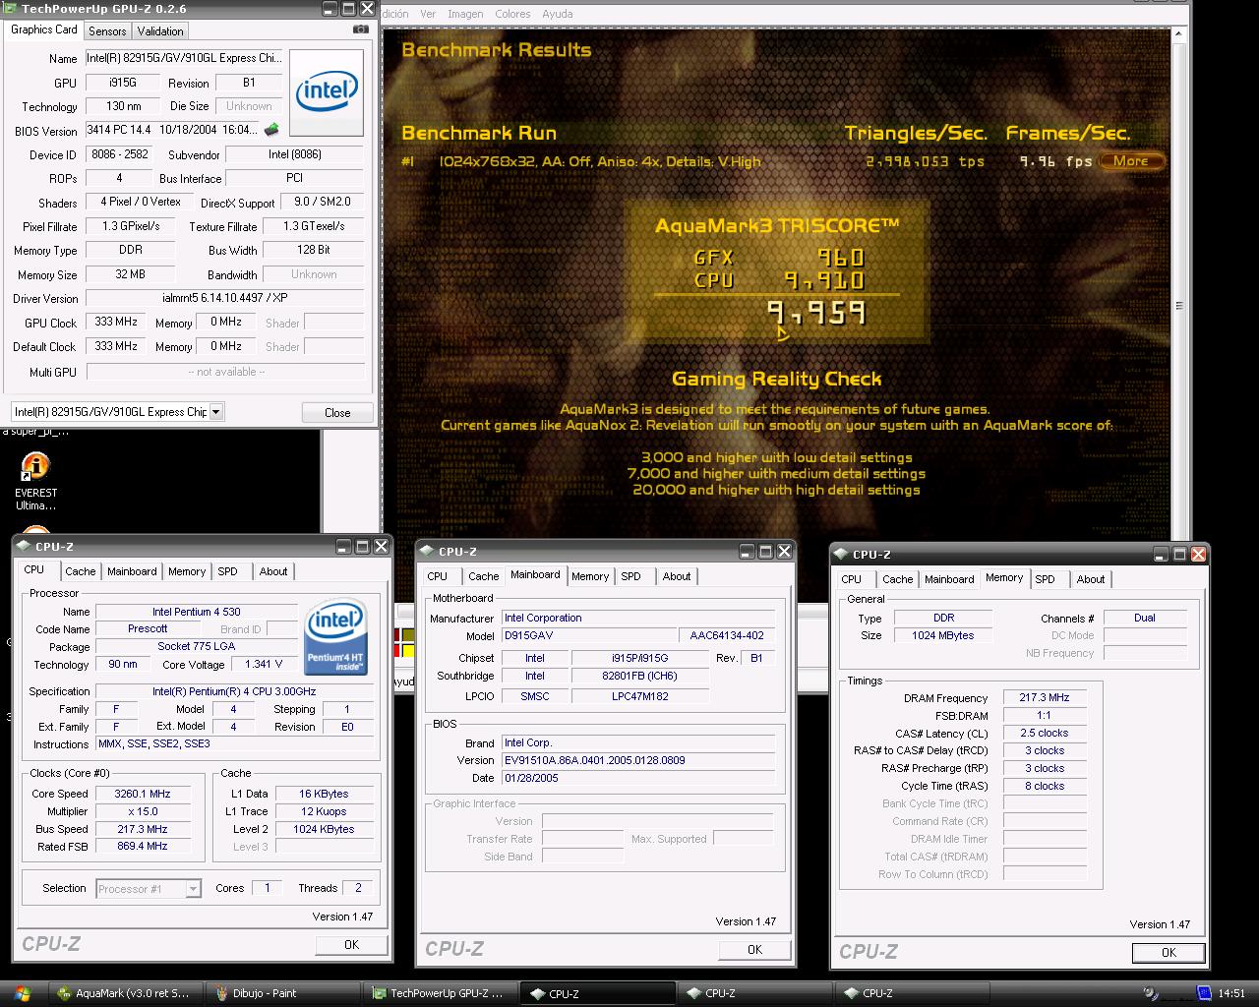This screenshot has height=1007, width=1259.
Task: Click the 'Prescott' code name value
Action: coord(148,629)
